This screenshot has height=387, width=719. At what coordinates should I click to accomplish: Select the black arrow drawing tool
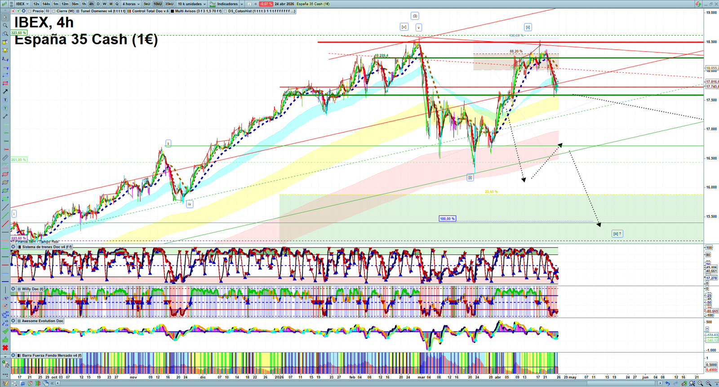(x=5, y=92)
